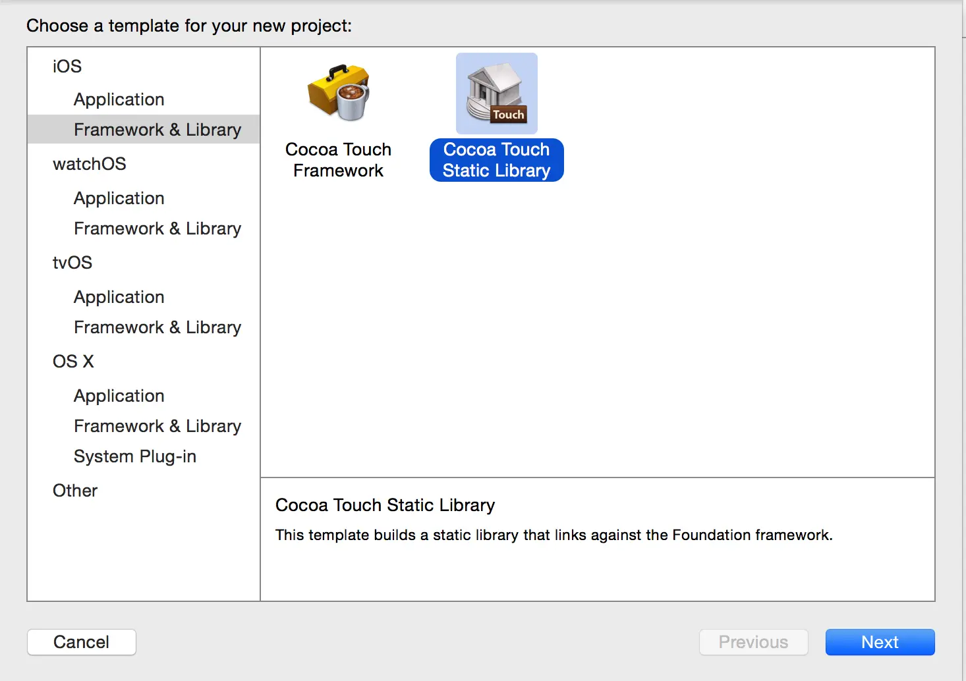Screen dimensions: 966x681
Task: Open Application under watchOS
Action: point(119,198)
